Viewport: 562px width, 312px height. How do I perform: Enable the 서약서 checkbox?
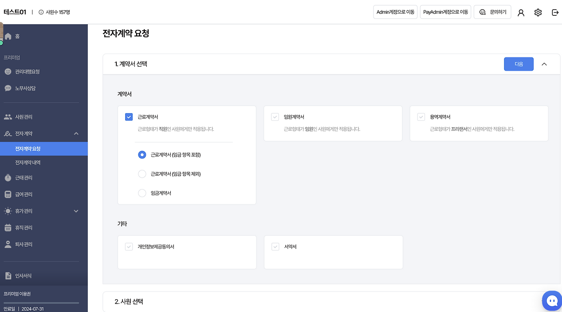pos(275,246)
